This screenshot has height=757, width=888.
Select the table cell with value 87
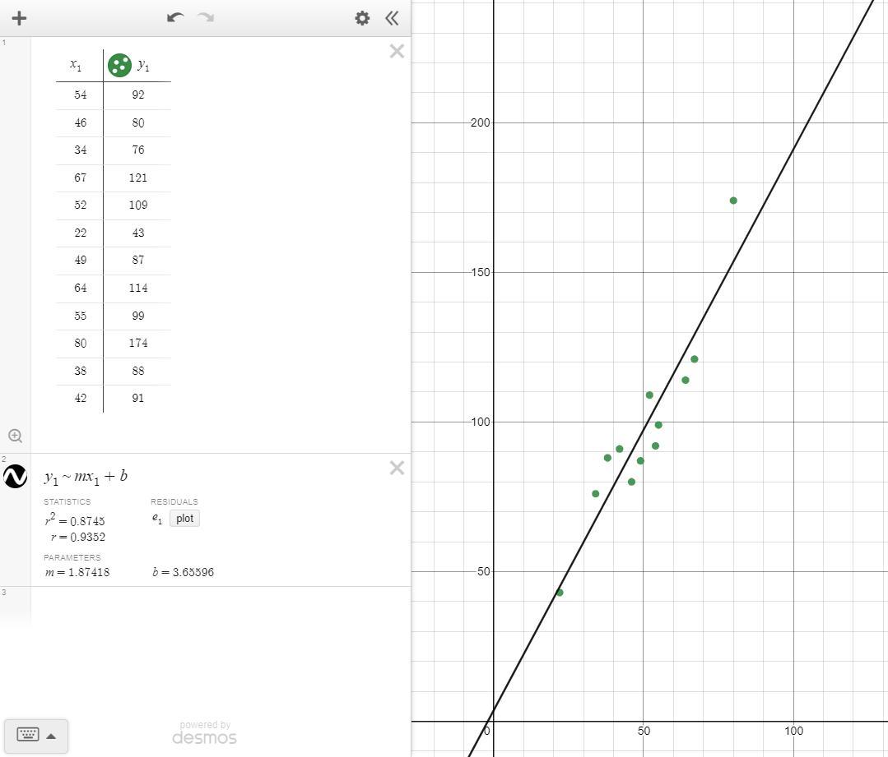(x=137, y=261)
